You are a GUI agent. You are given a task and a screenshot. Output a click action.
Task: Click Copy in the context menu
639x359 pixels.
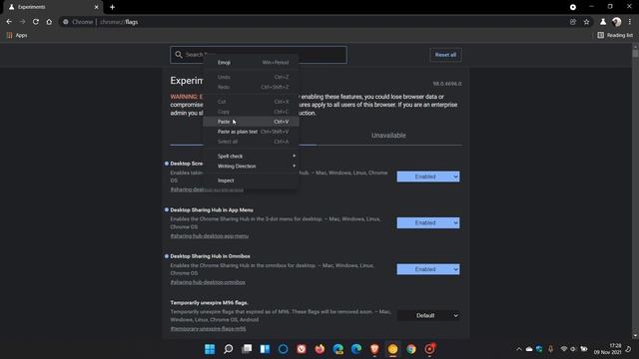(x=251, y=112)
